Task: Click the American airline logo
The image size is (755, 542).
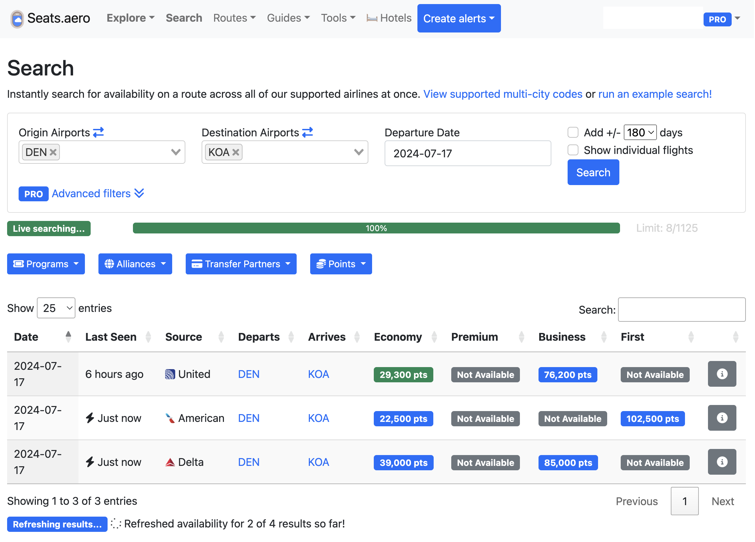Action: [x=170, y=418]
